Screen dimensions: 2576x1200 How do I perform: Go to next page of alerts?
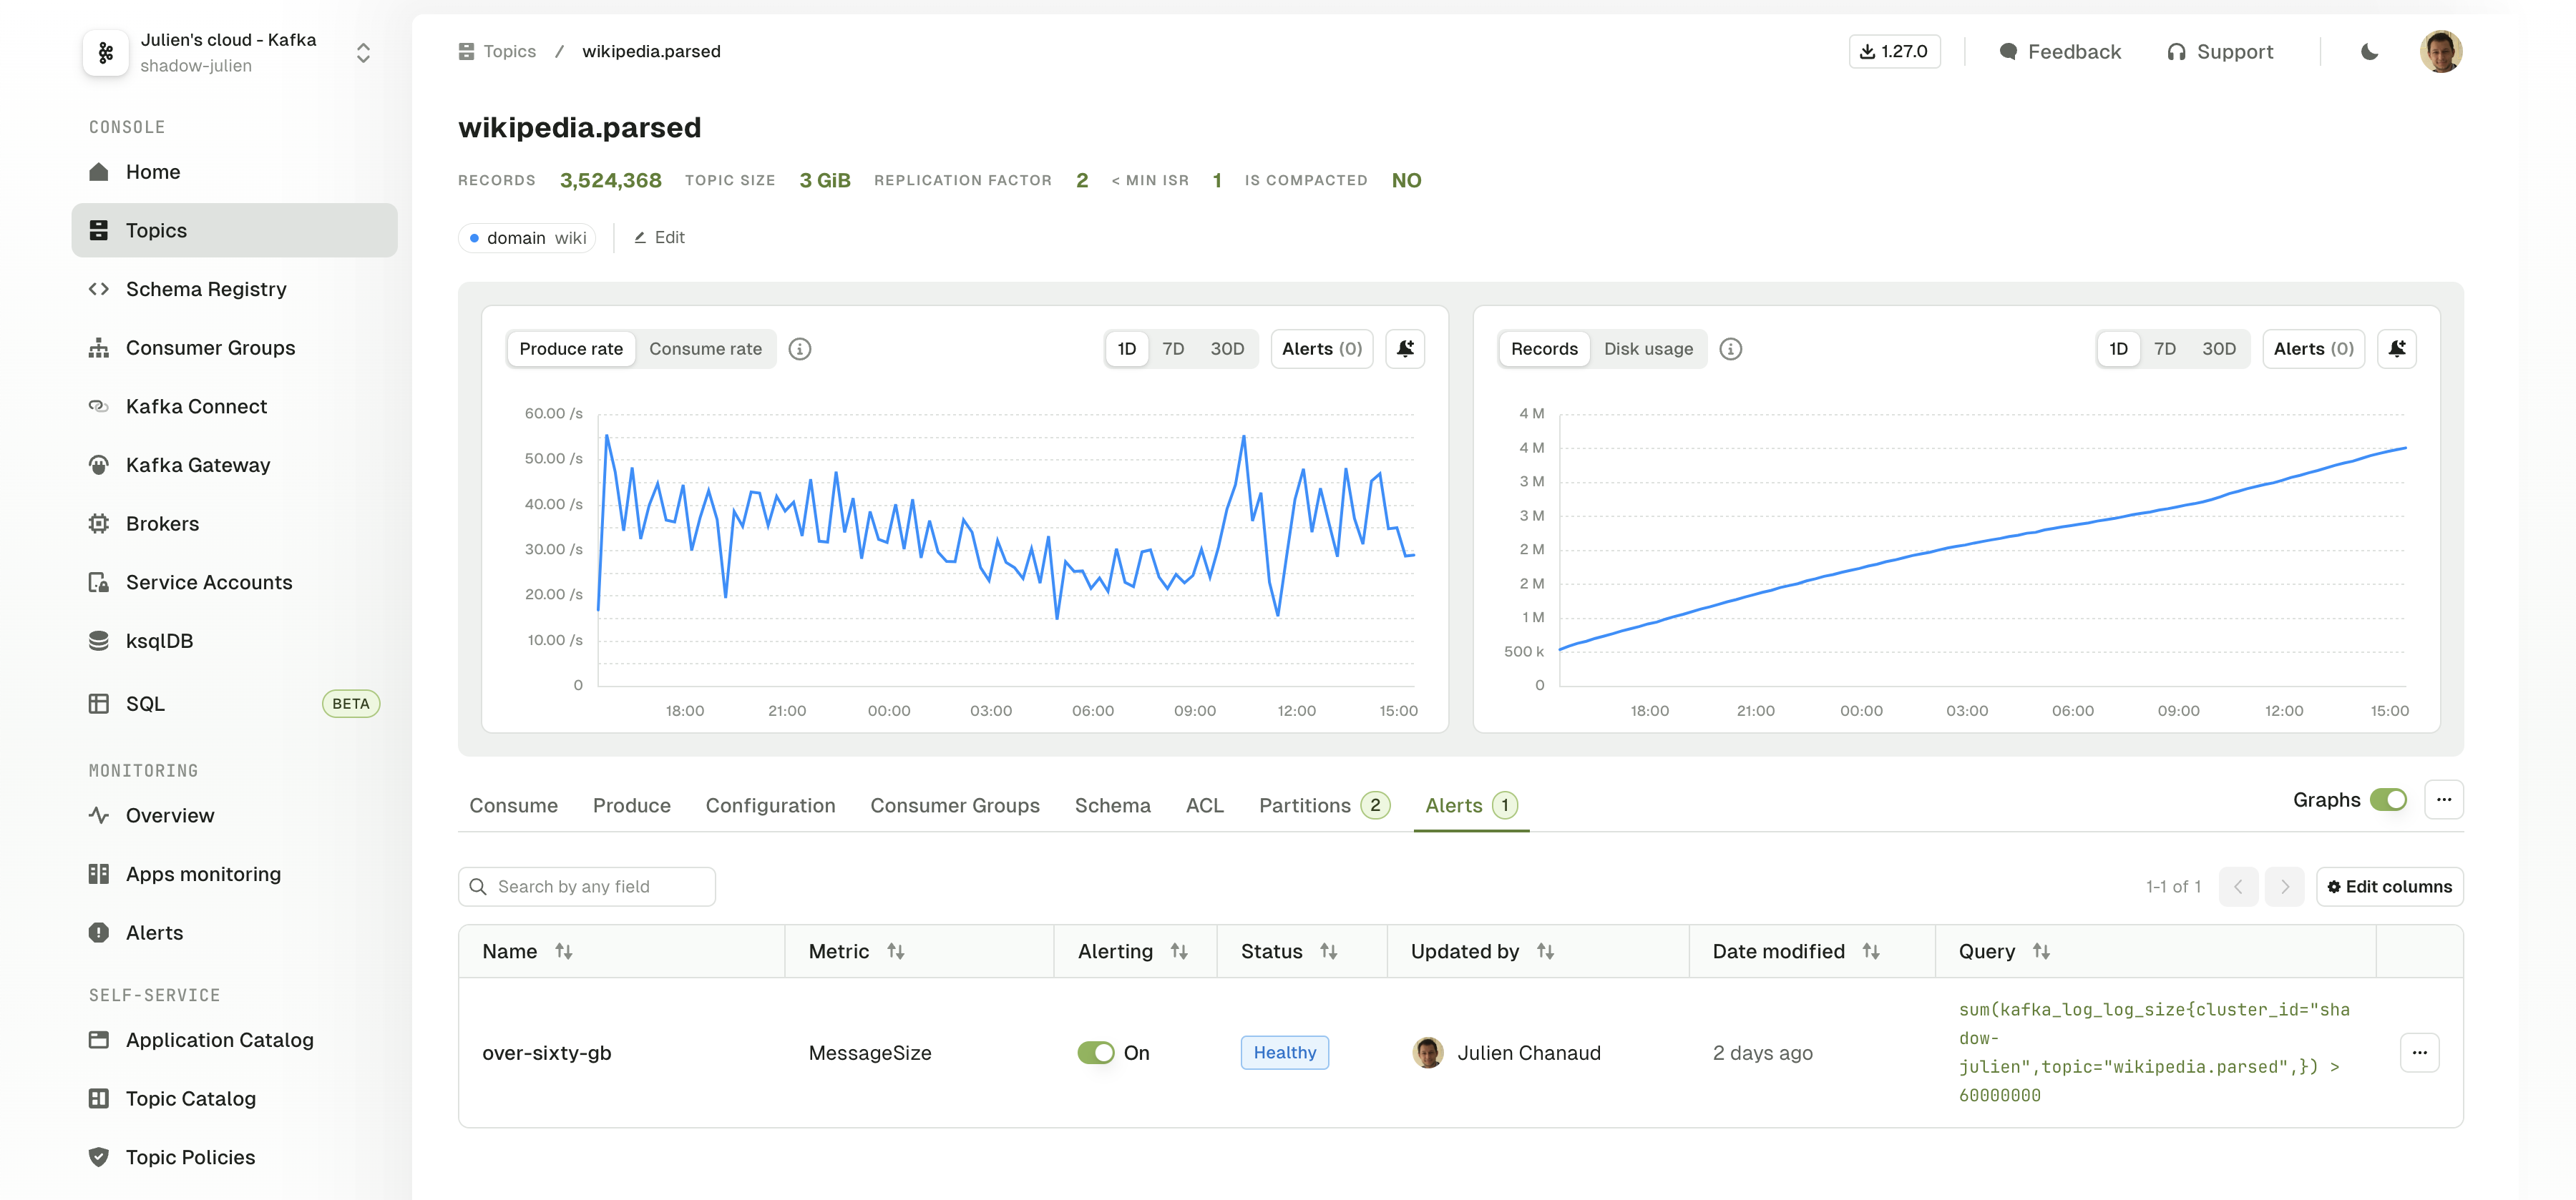[2284, 887]
